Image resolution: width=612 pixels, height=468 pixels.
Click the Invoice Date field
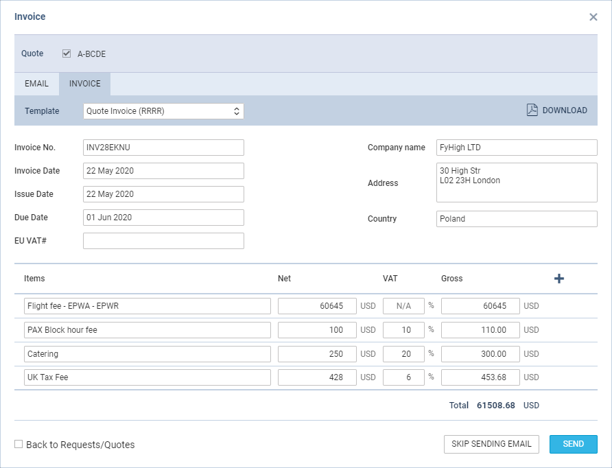pyautogui.click(x=163, y=171)
